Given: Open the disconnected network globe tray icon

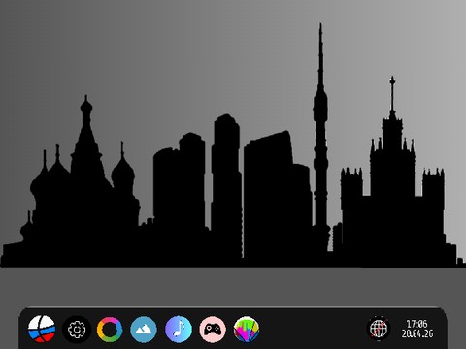Looking at the screenshot, I should point(379,329).
